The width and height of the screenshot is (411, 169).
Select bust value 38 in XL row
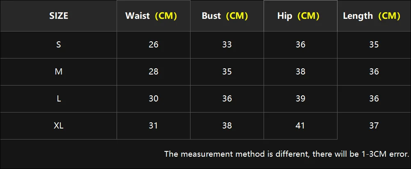(227, 126)
